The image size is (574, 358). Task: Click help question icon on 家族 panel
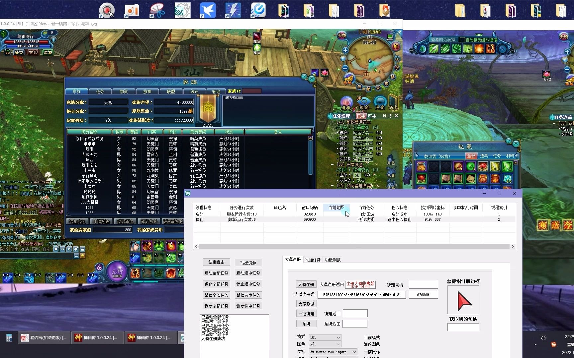pyautogui.click(x=304, y=77)
